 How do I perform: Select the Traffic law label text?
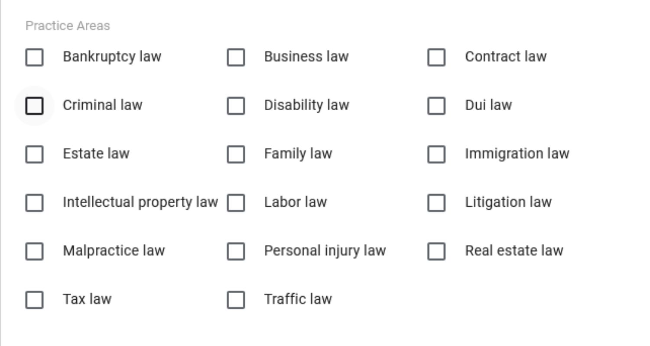298,299
